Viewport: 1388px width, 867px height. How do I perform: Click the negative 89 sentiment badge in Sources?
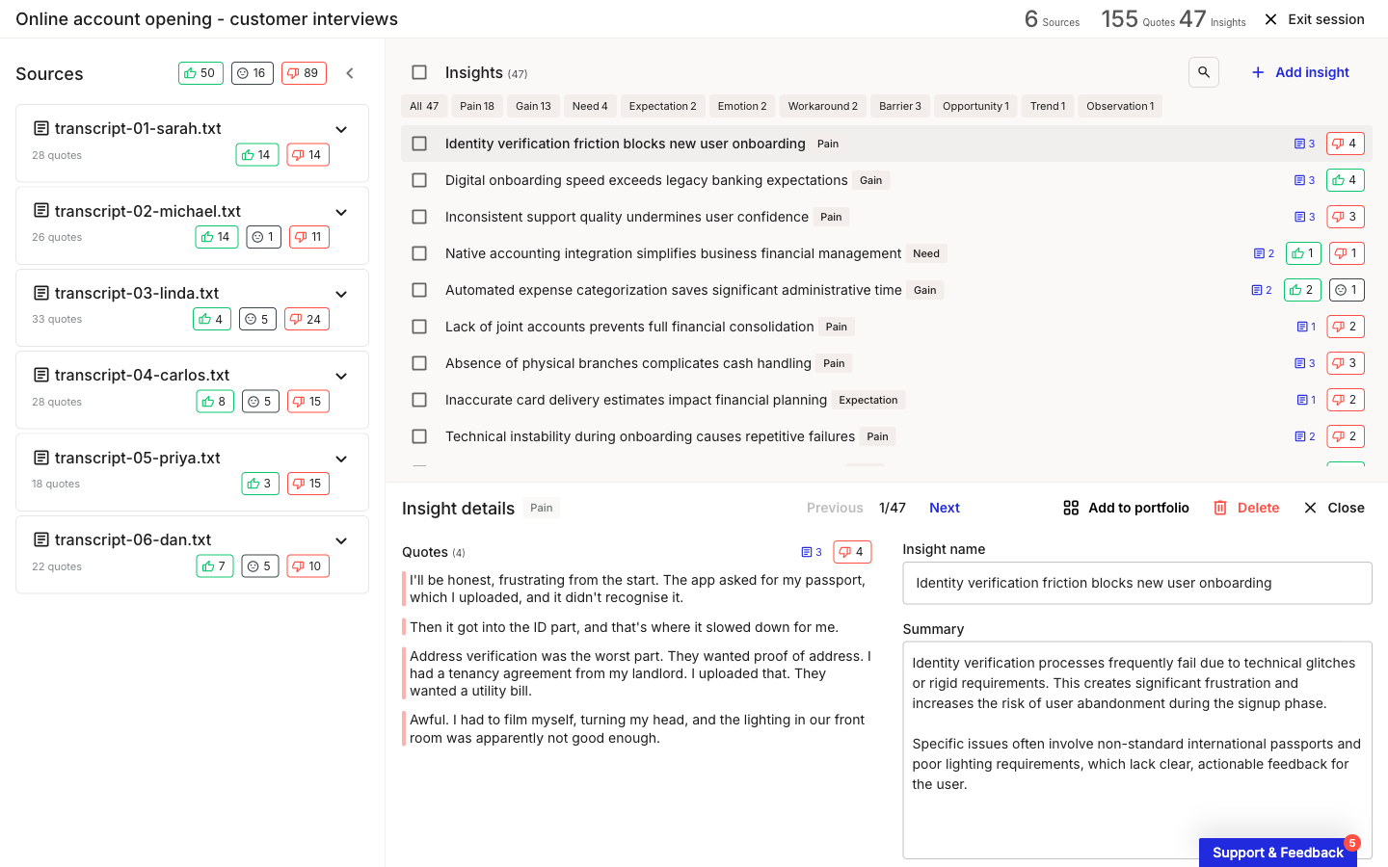304,73
